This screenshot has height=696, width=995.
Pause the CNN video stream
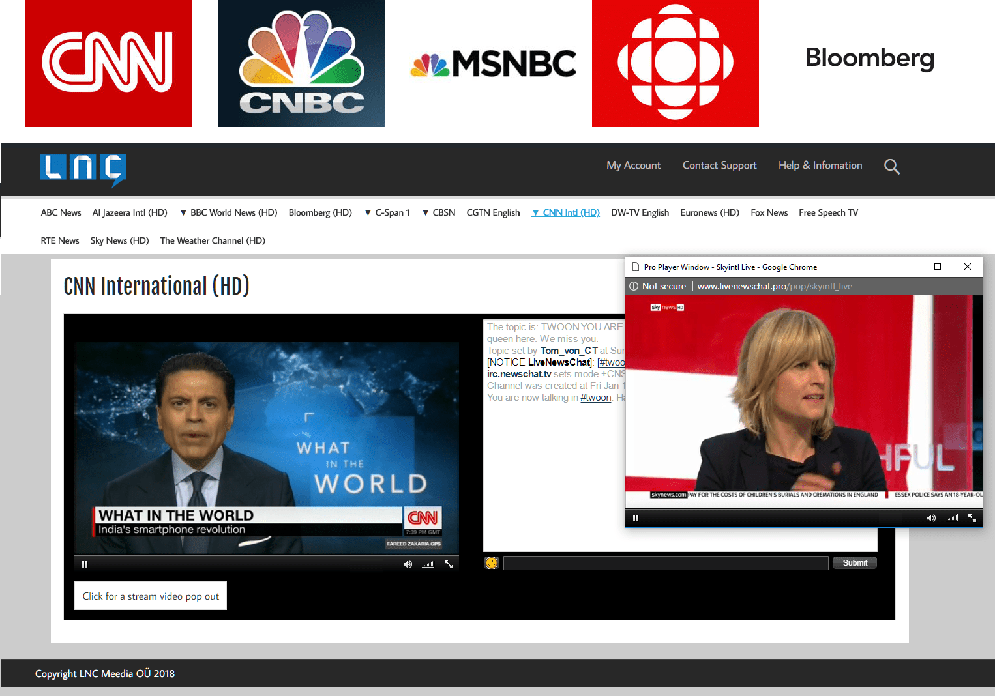85,564
